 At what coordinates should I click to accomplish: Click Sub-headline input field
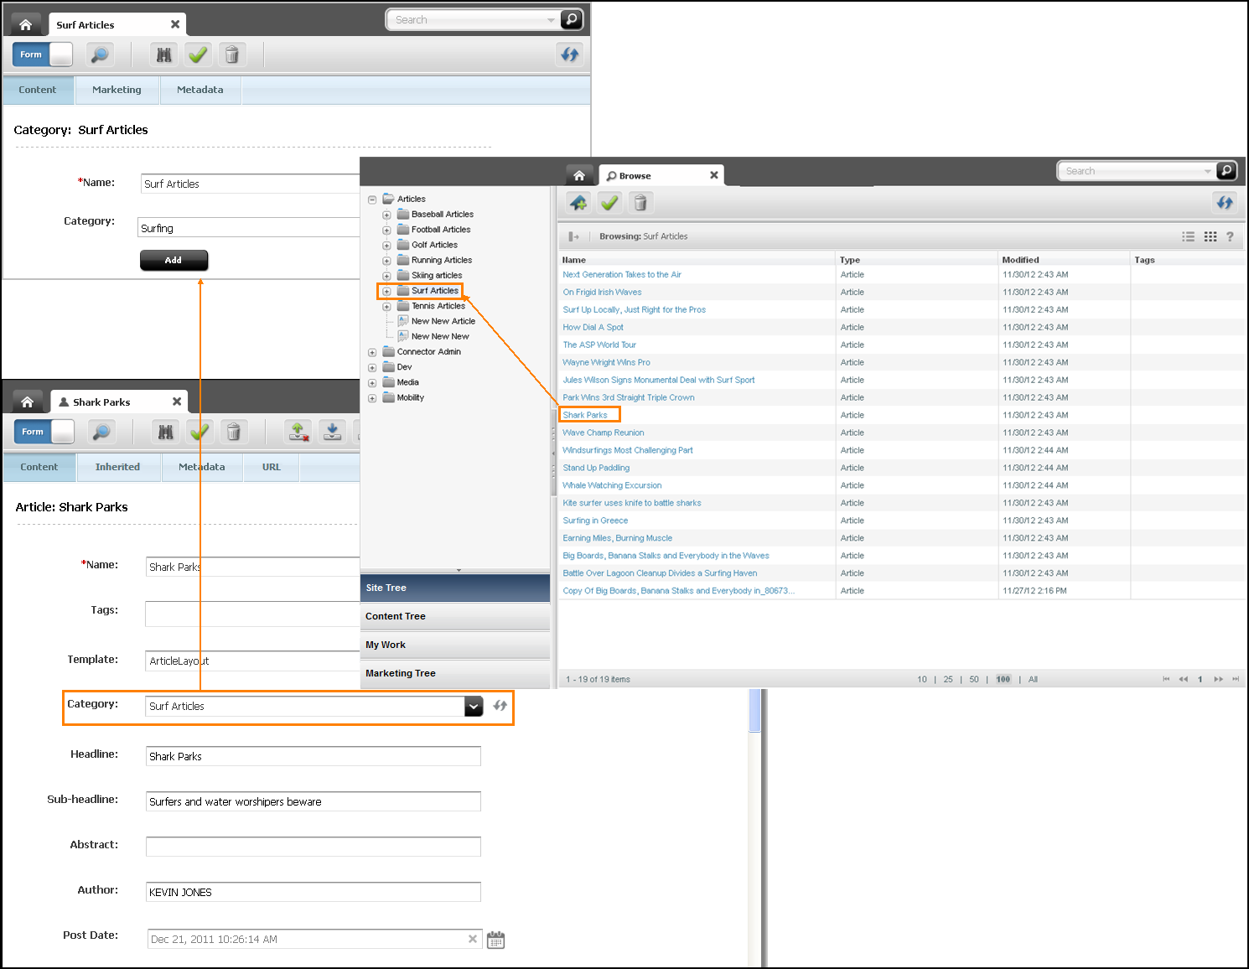314,801
